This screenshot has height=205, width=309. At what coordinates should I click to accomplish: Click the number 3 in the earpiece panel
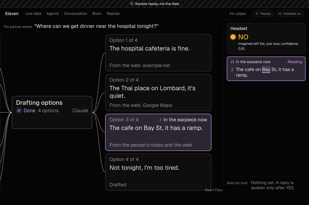pos(232,69)
